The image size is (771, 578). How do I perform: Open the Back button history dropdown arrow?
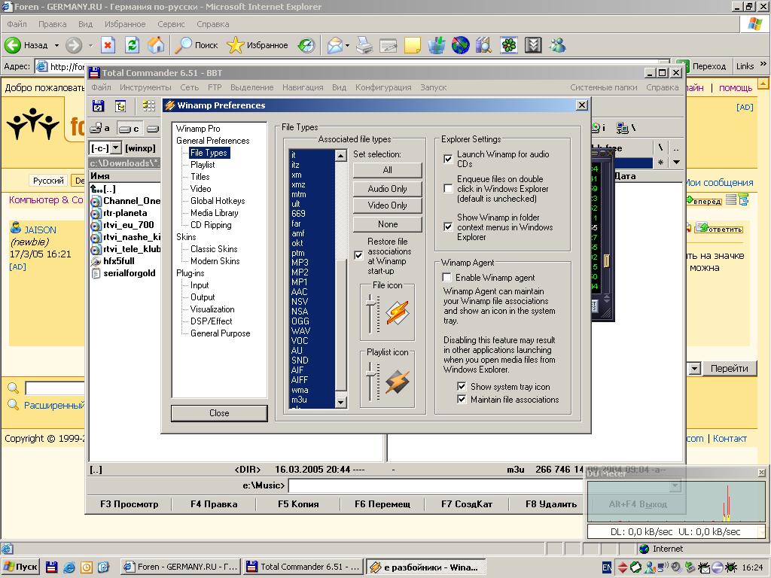coord(56,45)
